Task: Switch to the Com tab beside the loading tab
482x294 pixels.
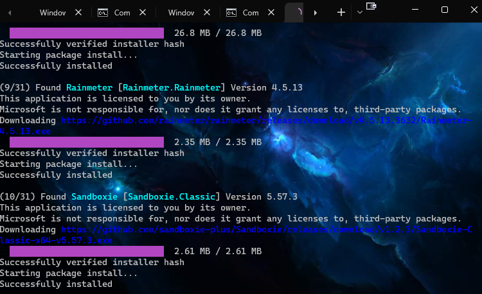Action: pos(251,13)
